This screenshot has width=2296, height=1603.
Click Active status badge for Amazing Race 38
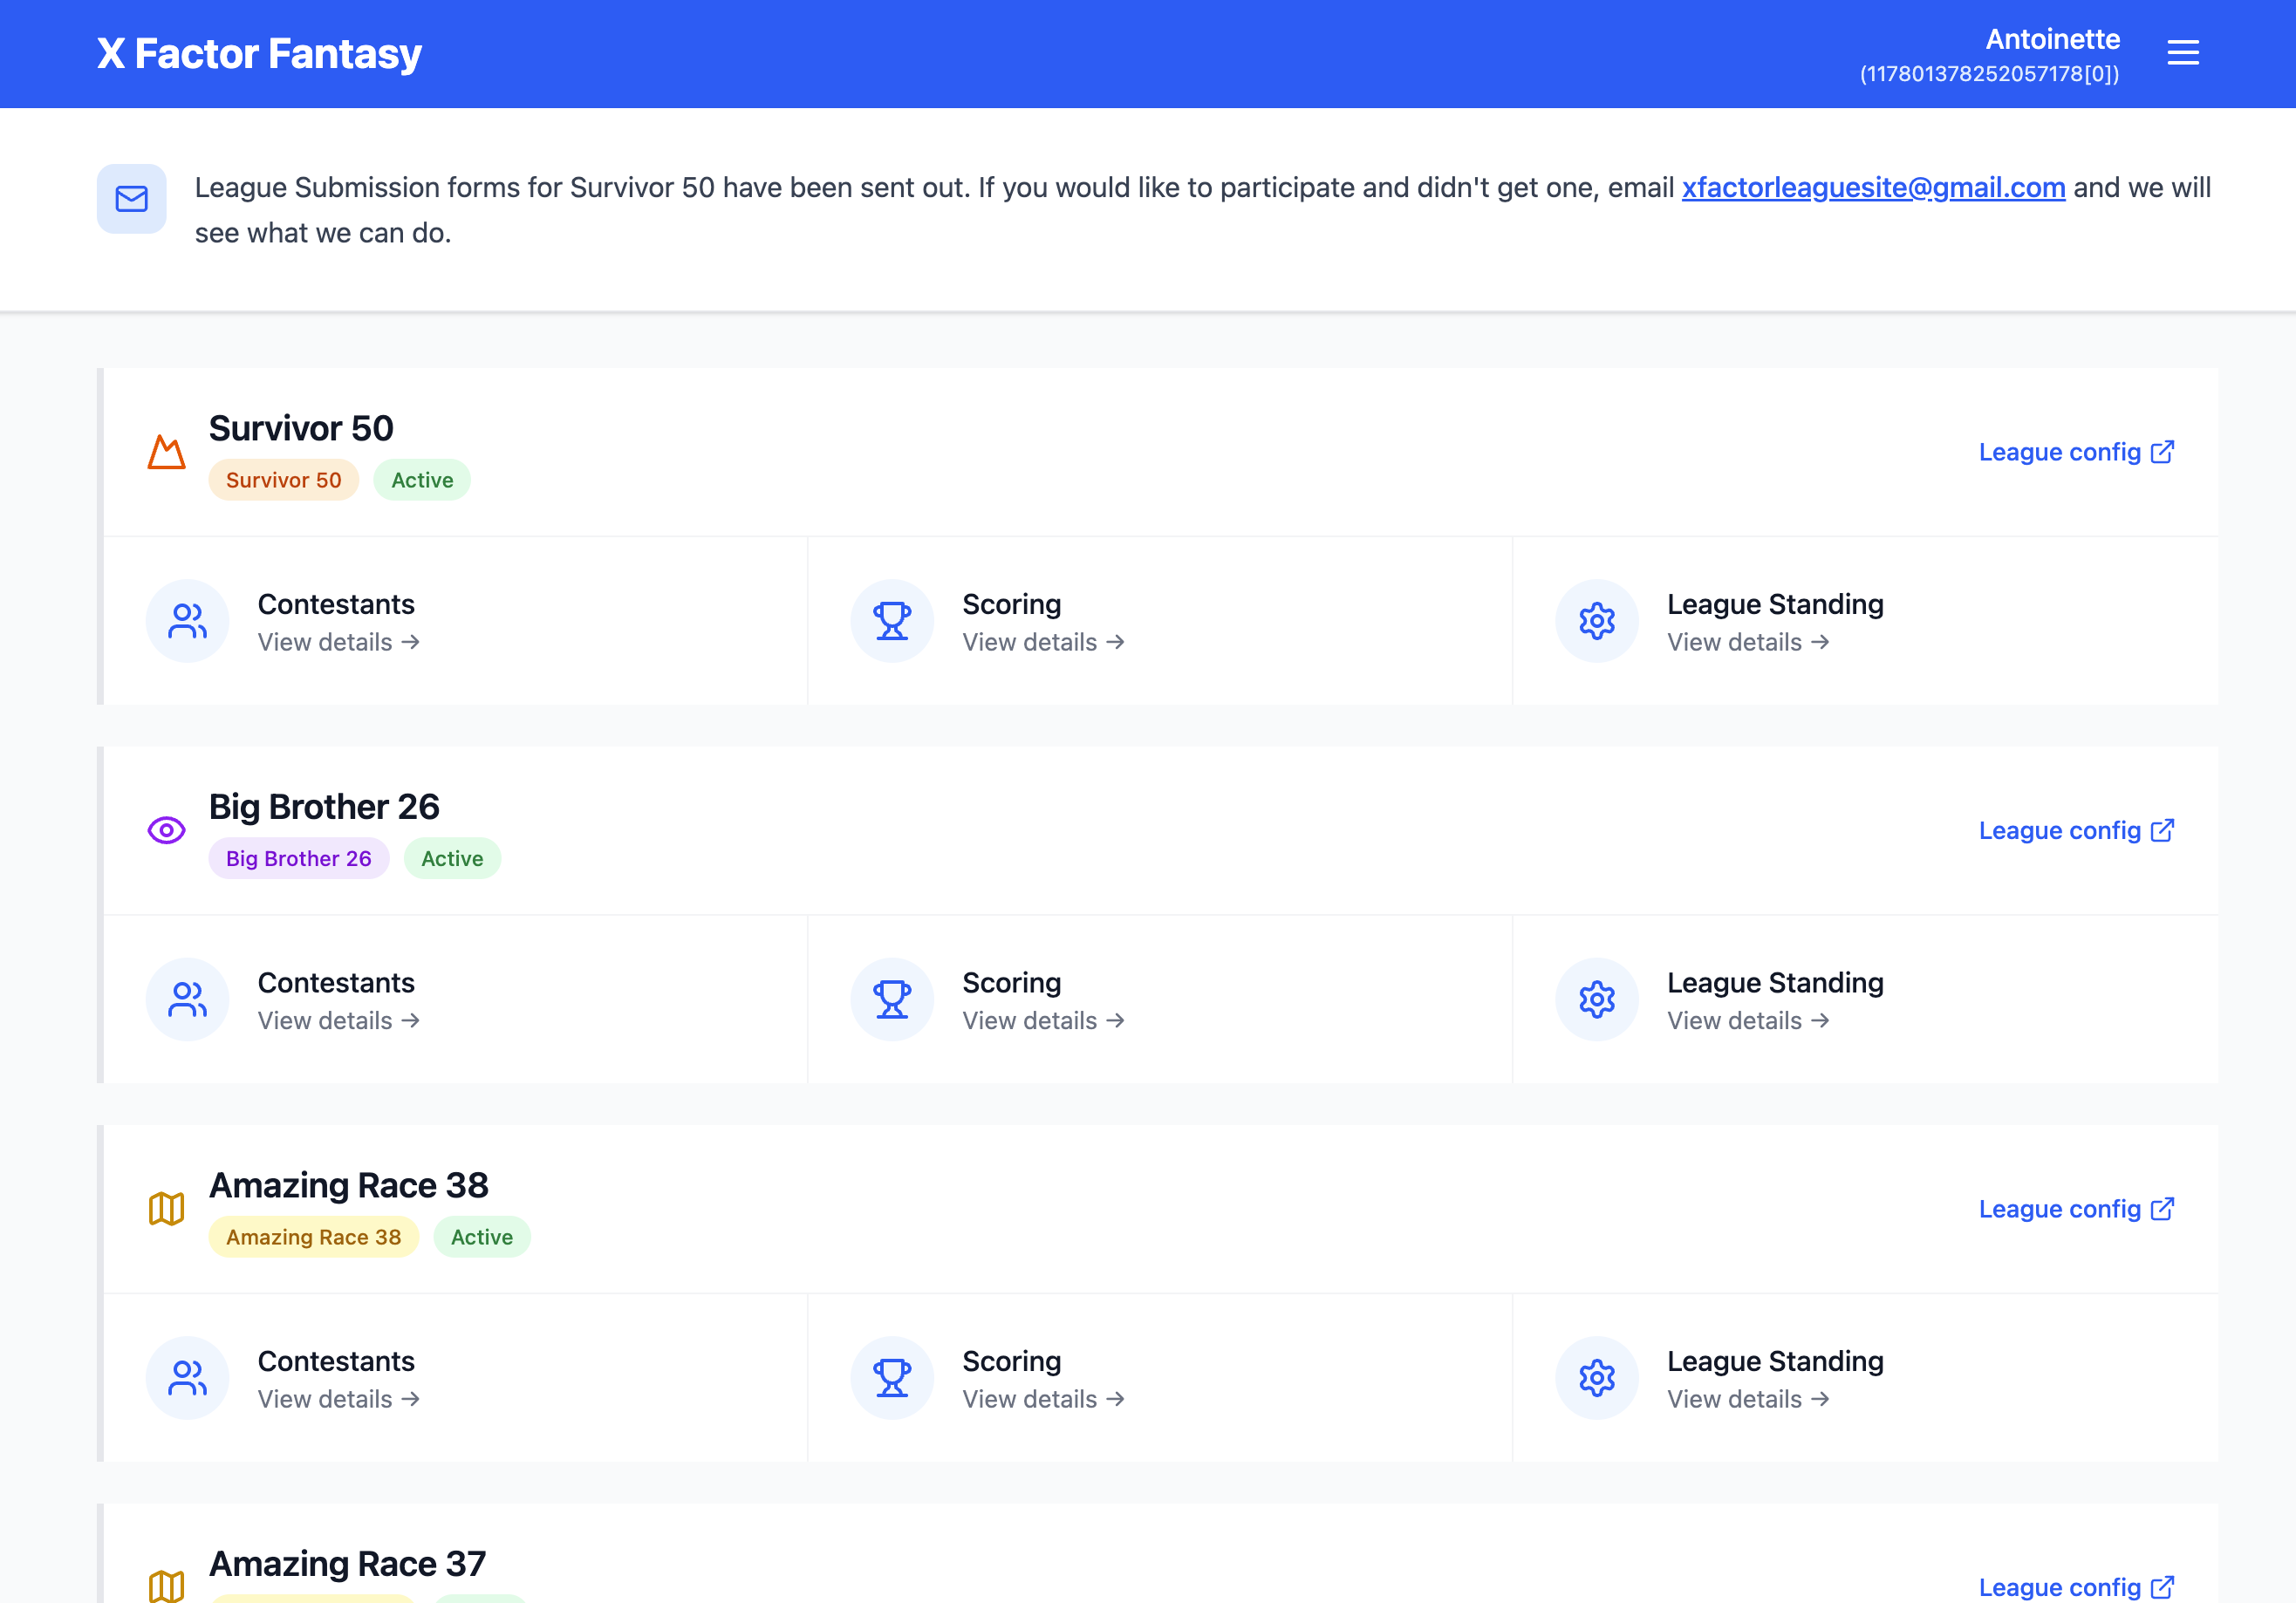point(481,1237)
